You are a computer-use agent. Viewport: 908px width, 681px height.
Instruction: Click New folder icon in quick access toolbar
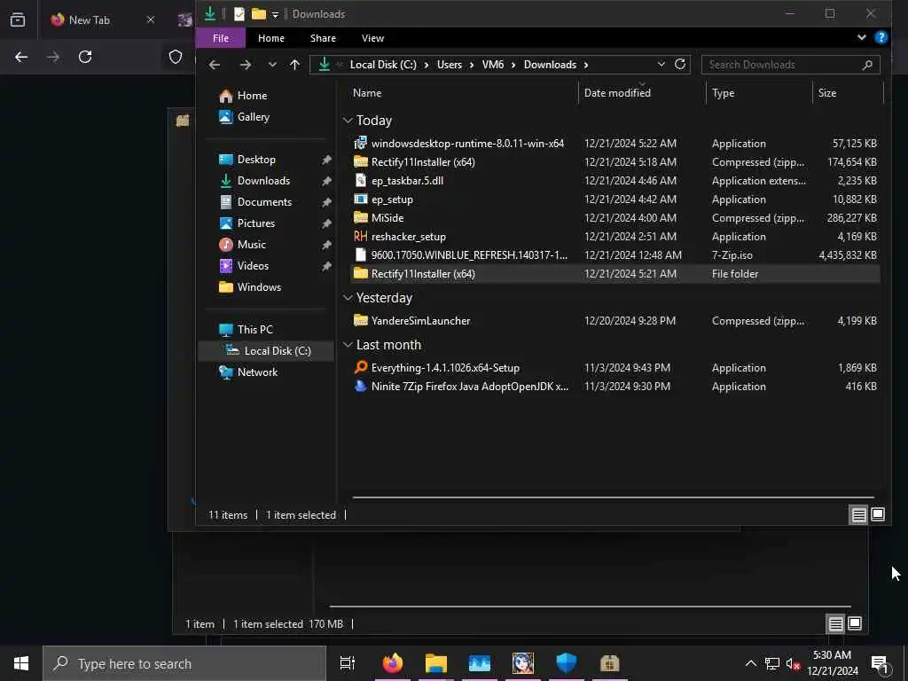click(x=259, y=14)
